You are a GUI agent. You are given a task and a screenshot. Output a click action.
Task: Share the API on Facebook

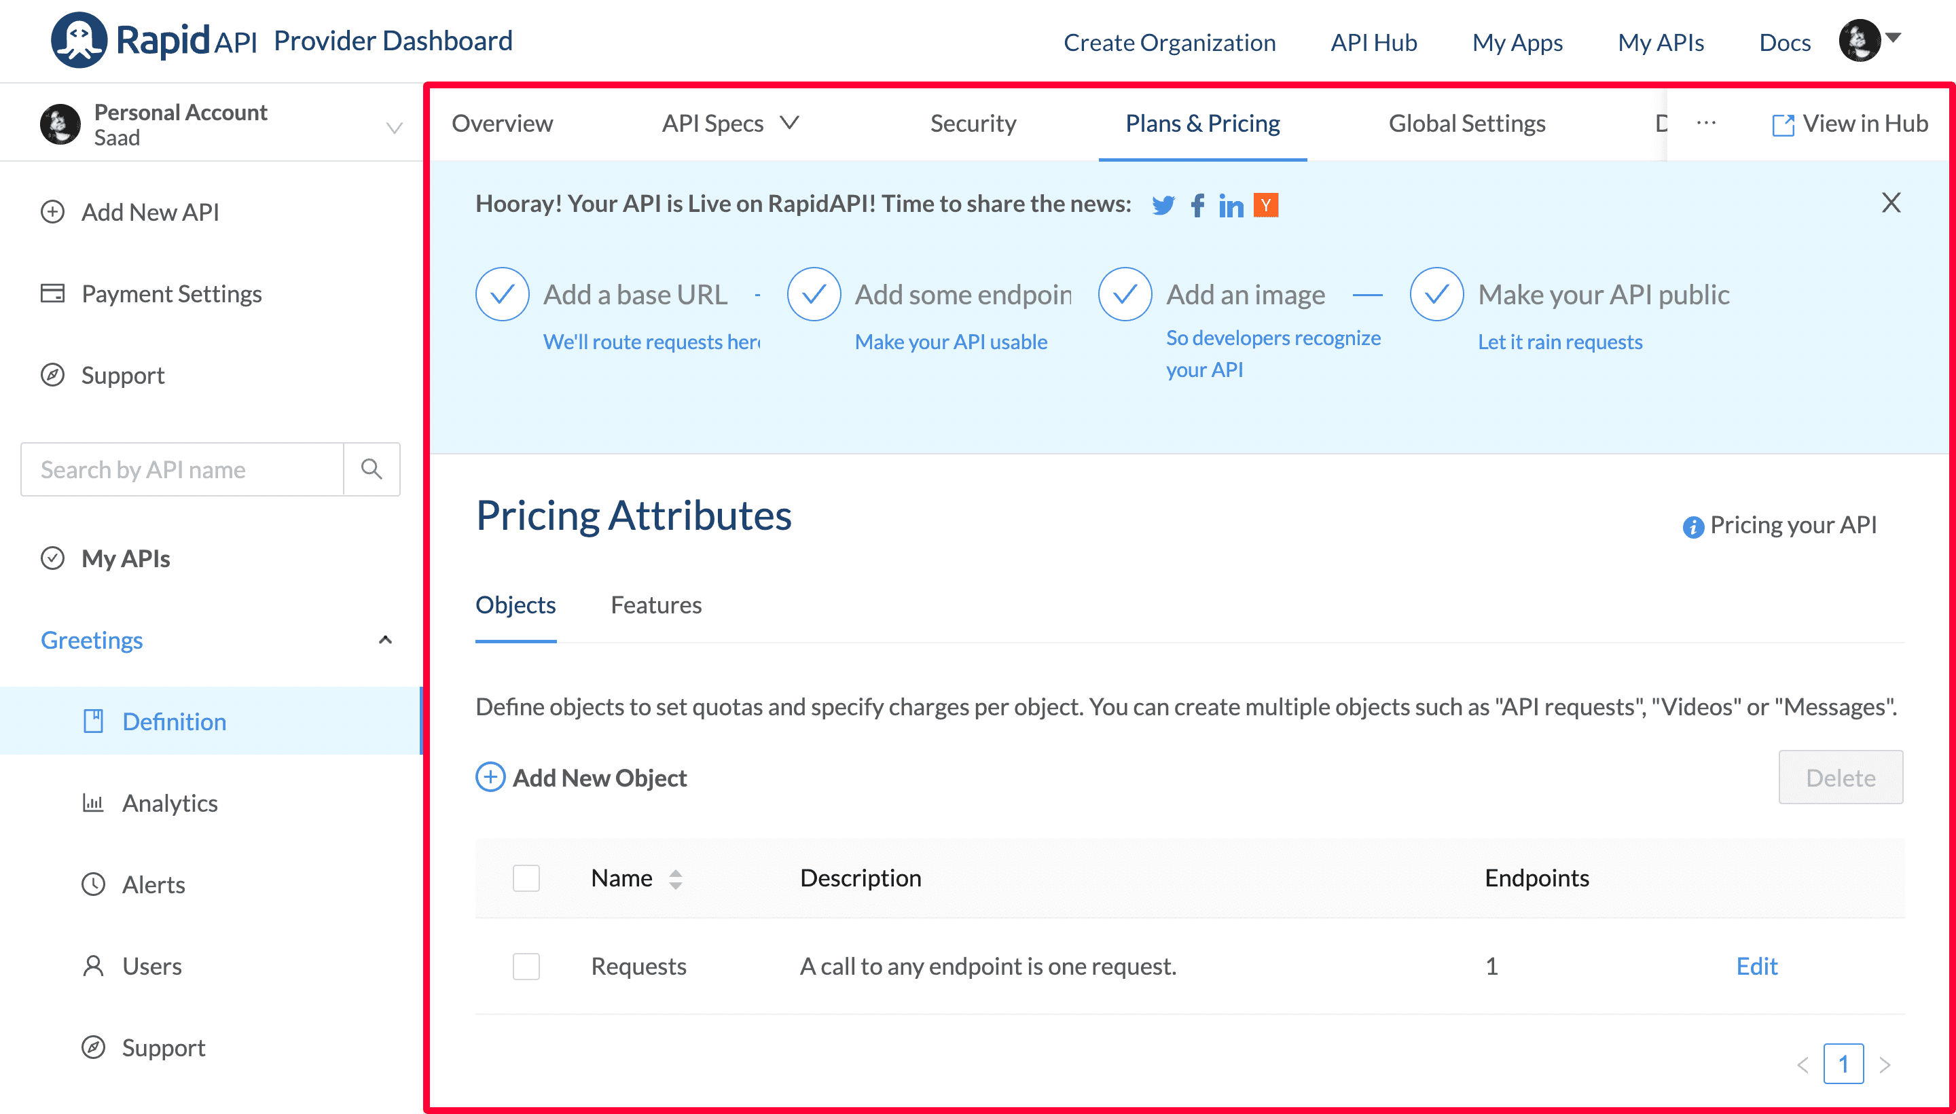(1198, 205)
